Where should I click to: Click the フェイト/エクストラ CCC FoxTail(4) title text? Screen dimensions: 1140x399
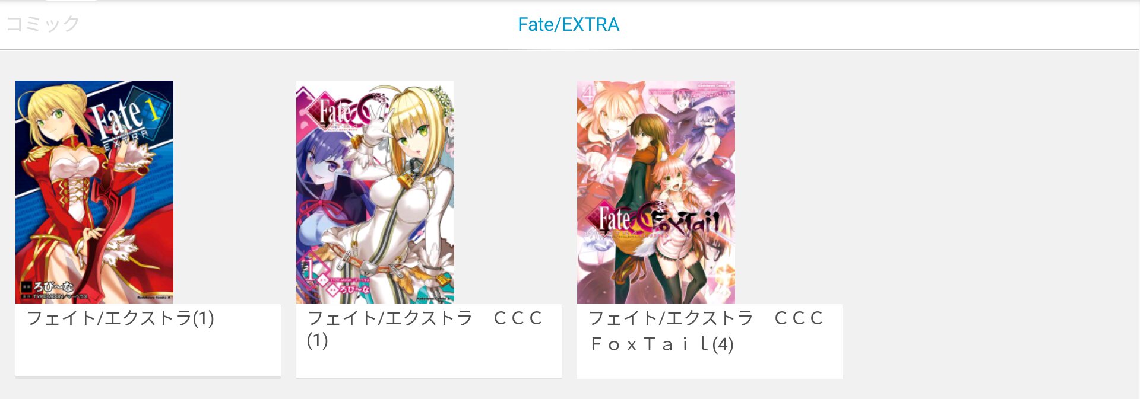pyautogui.click(x=706, y=331)
